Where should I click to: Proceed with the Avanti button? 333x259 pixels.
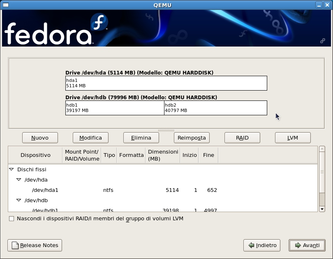click(x=307, y=245)
